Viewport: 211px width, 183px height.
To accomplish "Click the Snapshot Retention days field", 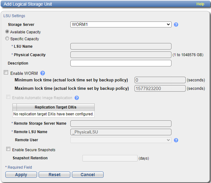I will click(x=110, y=158).
